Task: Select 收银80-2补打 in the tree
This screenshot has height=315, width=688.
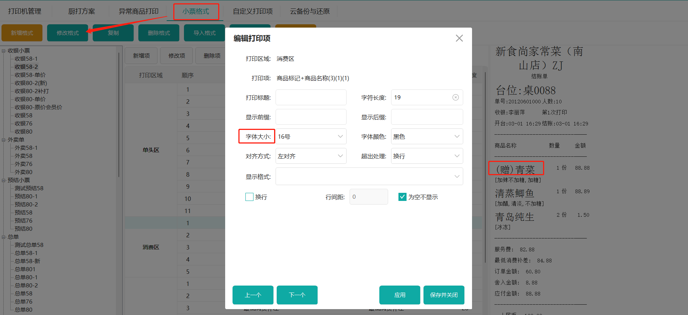Action: tap(32, 91)
